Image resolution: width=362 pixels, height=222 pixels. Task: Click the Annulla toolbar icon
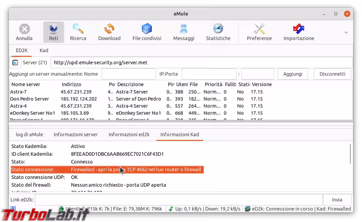(24, 32)
